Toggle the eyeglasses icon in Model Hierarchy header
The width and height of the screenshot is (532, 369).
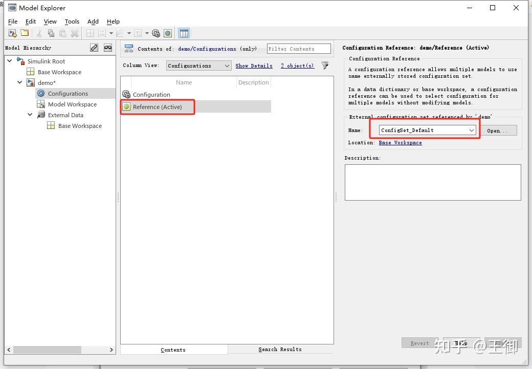click(107, 47)
